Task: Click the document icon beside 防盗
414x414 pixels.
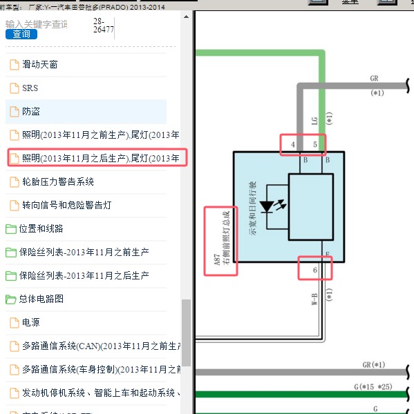Action: [x=15, y=112]
